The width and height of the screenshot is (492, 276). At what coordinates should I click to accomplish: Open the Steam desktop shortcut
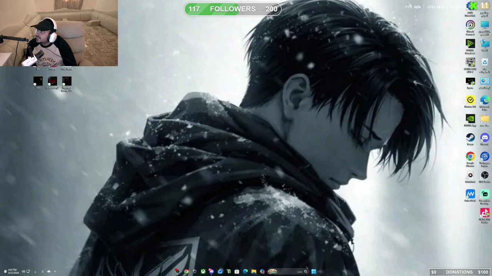470,140
